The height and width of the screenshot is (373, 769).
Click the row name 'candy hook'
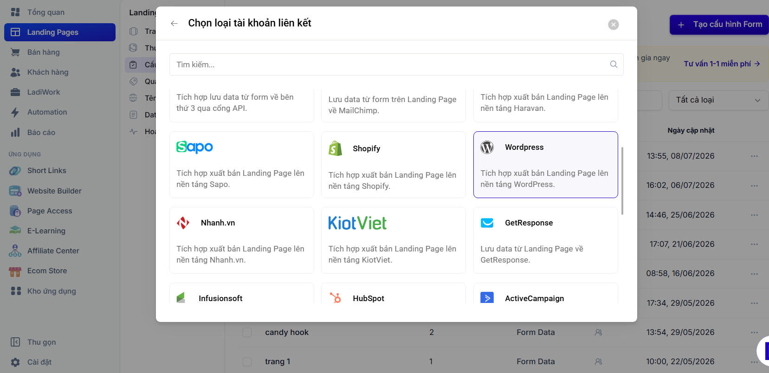click(287, 332)
